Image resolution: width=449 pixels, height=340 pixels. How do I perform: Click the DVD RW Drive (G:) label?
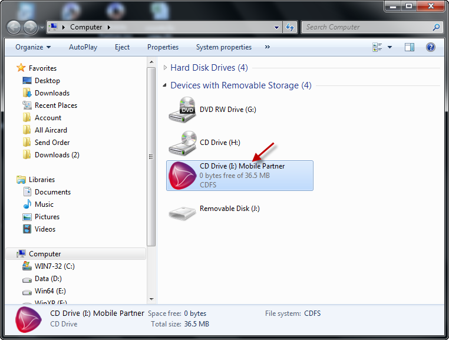[228, 110]
